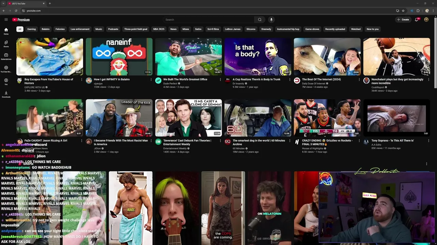This screenshot has height=245, width=437.
Task: Open the EXPLORE WITH US channel link
Action: 34,87
